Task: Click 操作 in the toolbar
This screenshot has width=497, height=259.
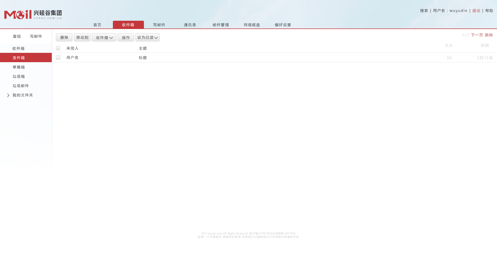Action: click(126, 37)
